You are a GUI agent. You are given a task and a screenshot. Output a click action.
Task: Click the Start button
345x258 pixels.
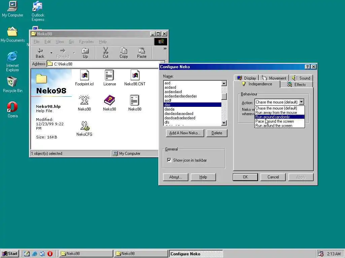pyautogui.click(x=10, y=254)
